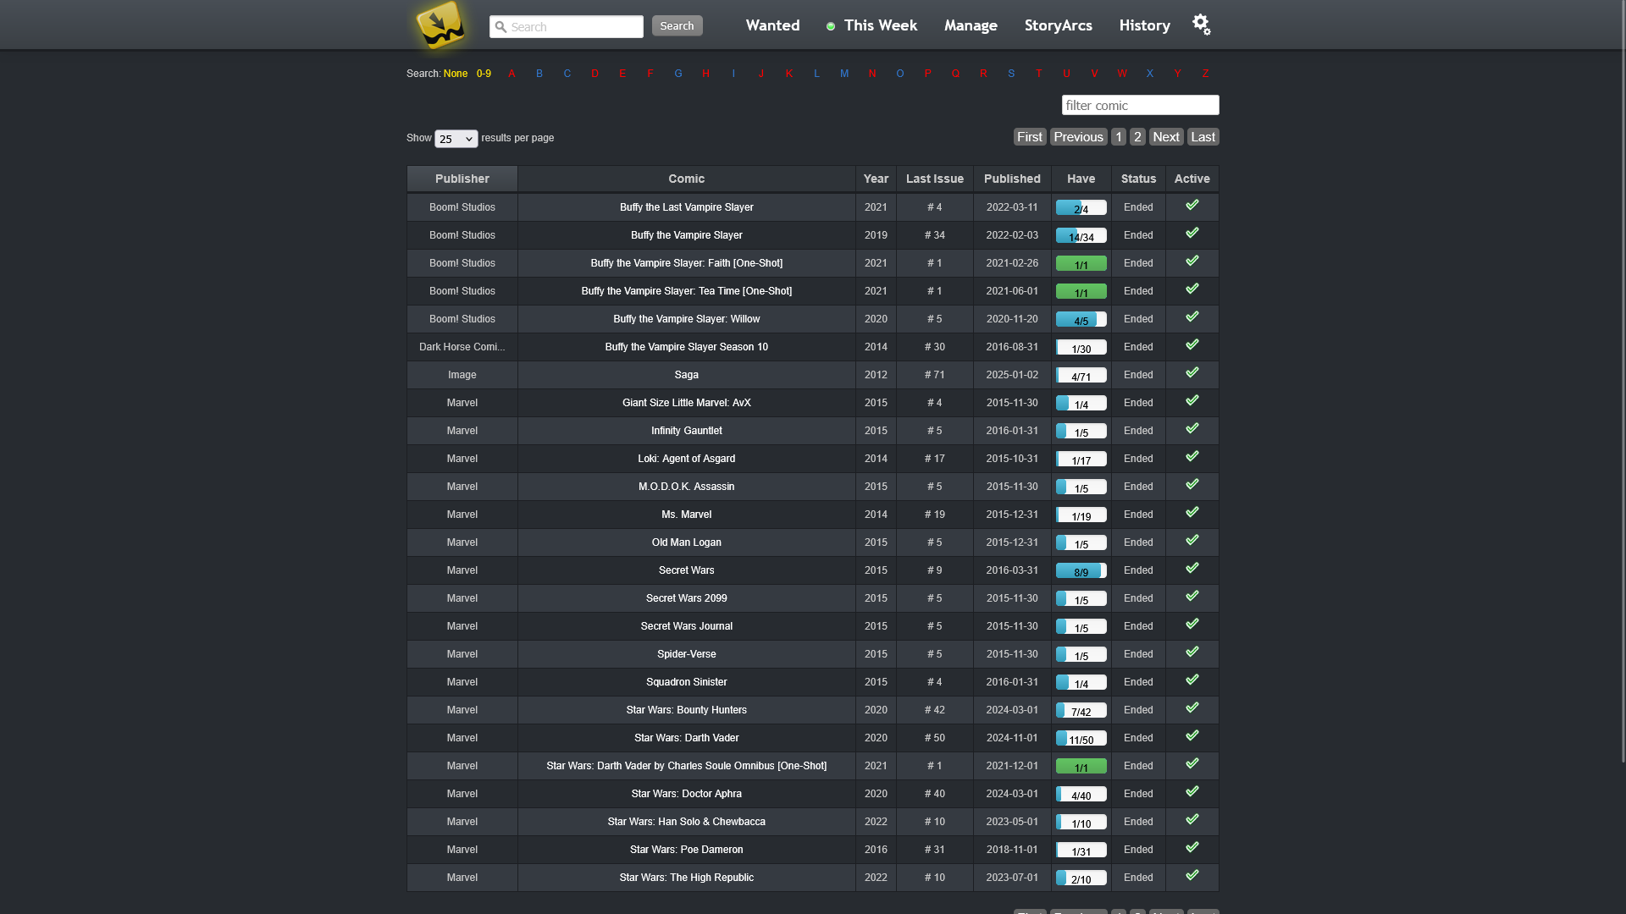Sort by Status column header
1626x914 pixels.
click(1138, 179)
